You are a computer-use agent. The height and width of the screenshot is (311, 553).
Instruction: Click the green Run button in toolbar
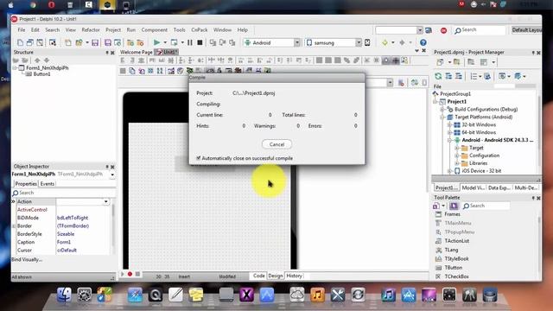point(156,42)
